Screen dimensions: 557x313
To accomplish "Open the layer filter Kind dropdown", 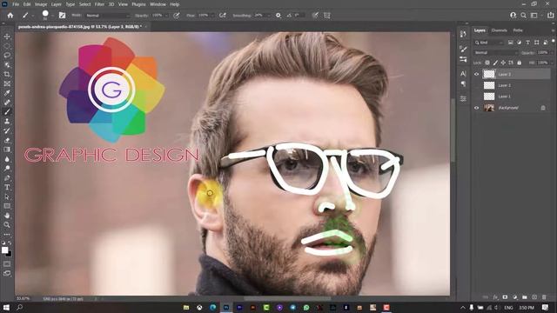I will pyautogui.click(x=489, y=43).
